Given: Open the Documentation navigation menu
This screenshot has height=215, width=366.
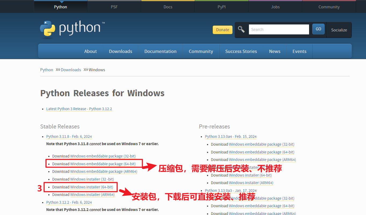Looking at the screenshot, I should tap(160, 51).
